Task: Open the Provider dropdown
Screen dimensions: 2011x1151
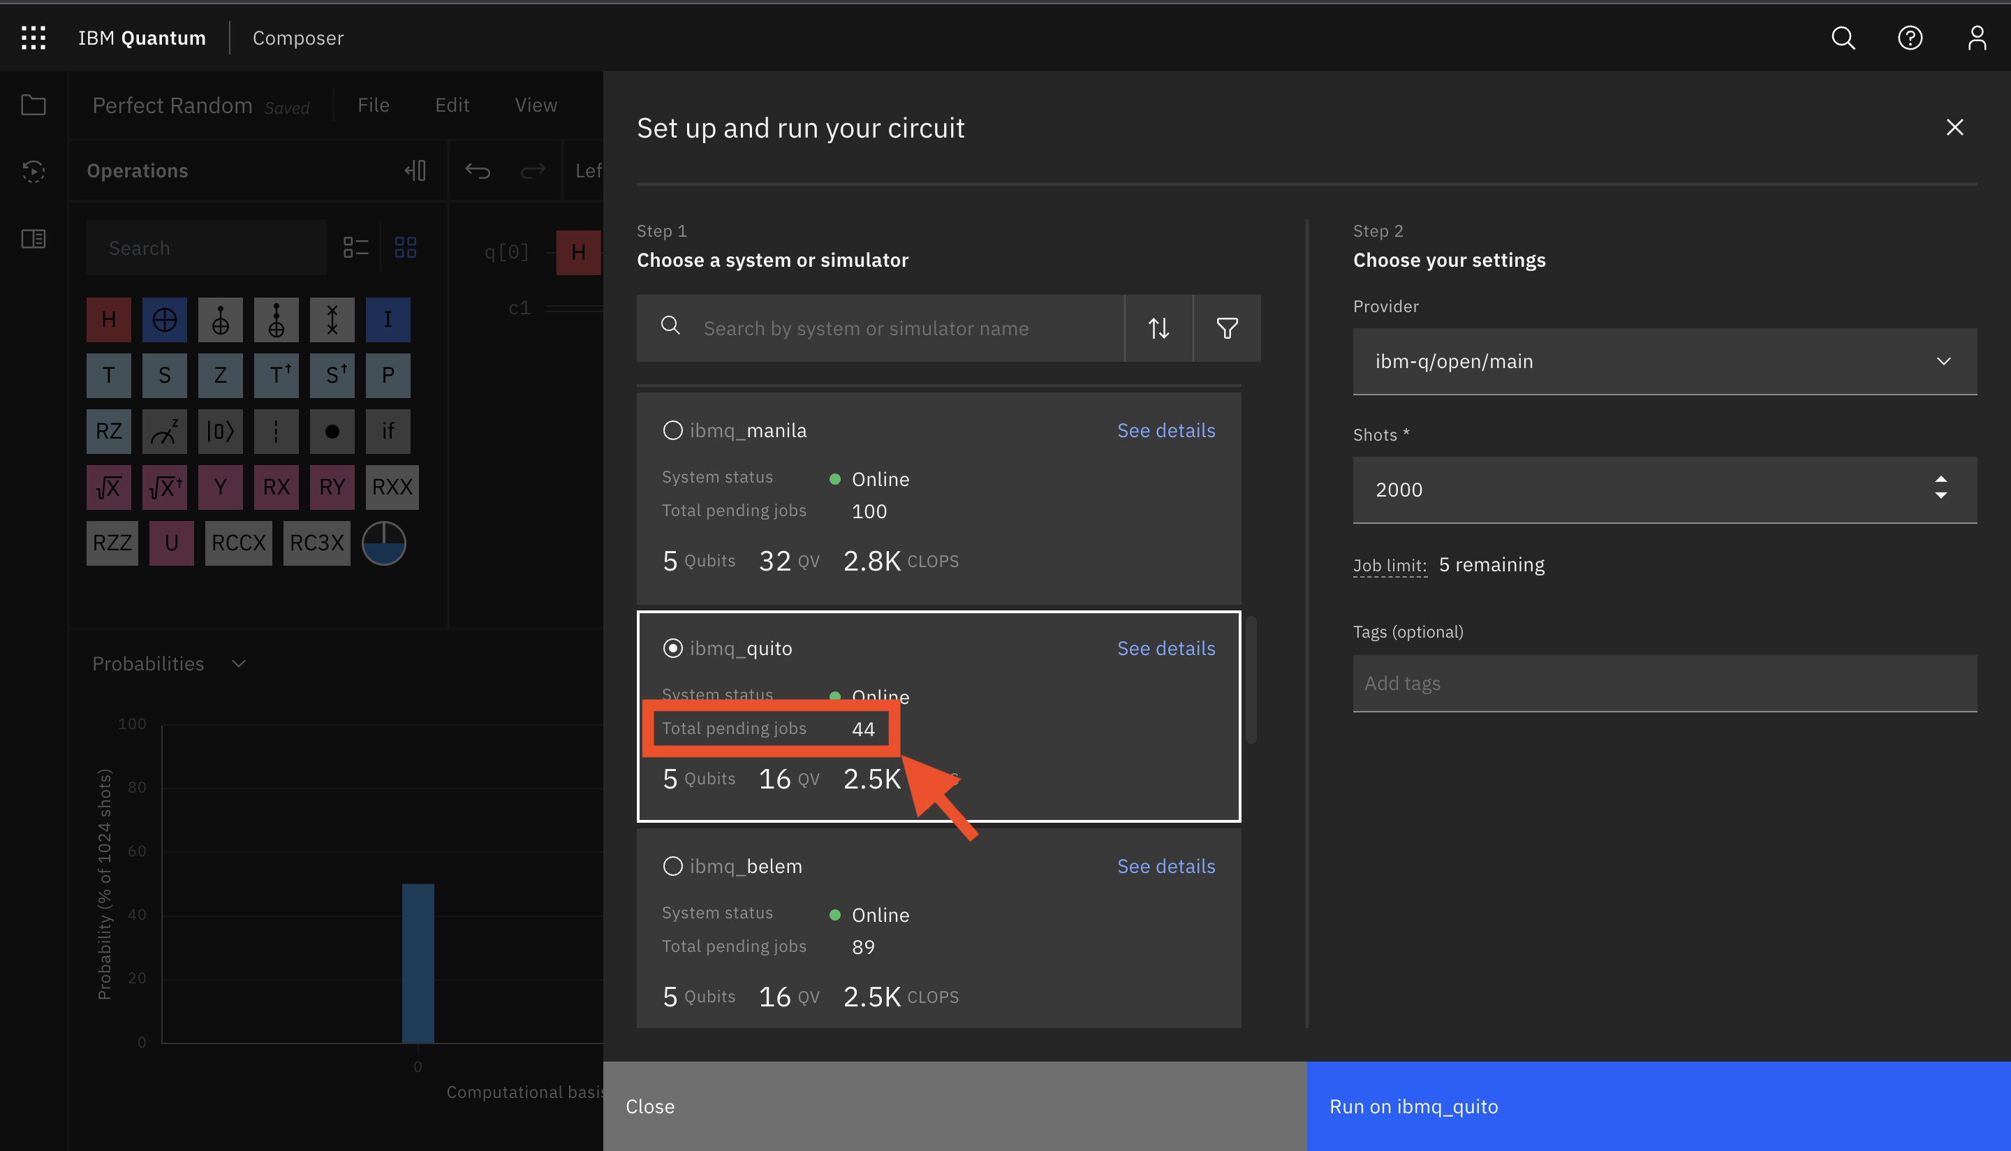Action: pyautogui.click(x=1665, y=361)
